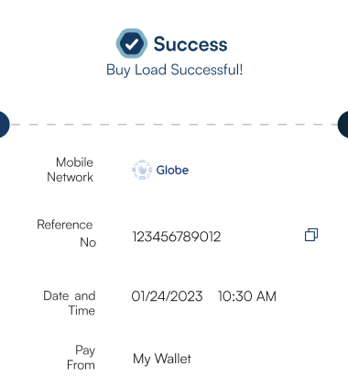Image resolution: width=348 pixels, height=387 pixels.
Task: Click the dashed divider line
Action: click(x=174, y=125)
